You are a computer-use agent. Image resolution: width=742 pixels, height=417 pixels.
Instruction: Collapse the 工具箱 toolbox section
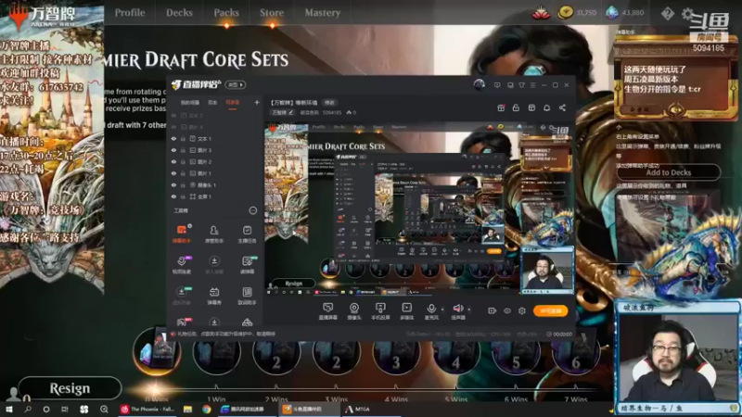[252, 210]
